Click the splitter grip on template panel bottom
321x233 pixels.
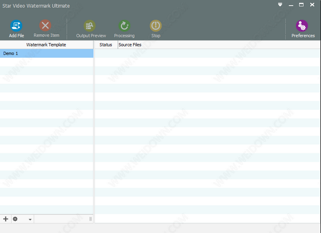click(x=90, y=219)
